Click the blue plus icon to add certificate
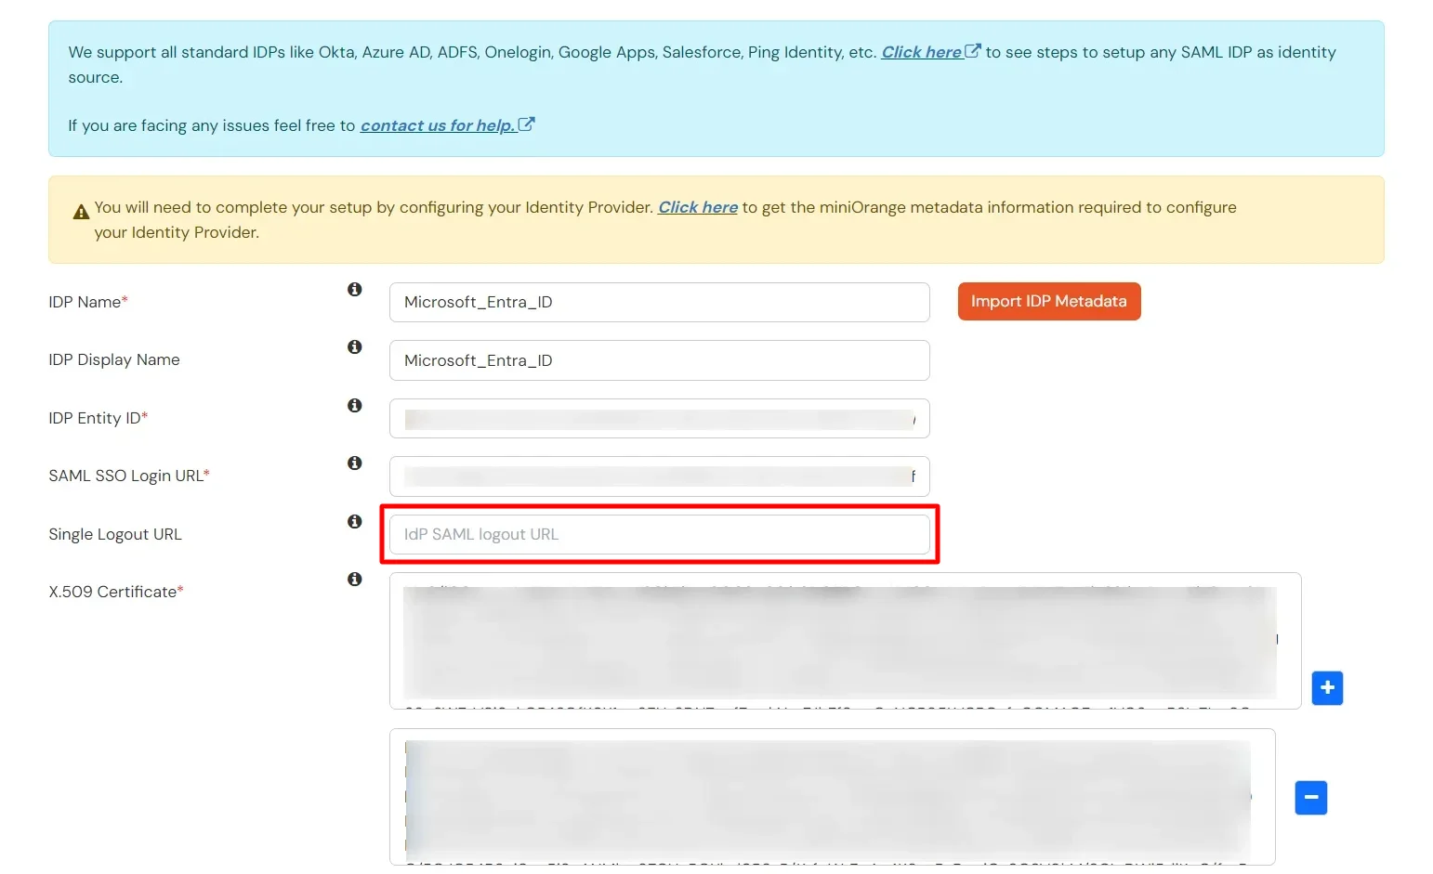This screenshot has width=1433, height=874. click(x=1327, y=688)
